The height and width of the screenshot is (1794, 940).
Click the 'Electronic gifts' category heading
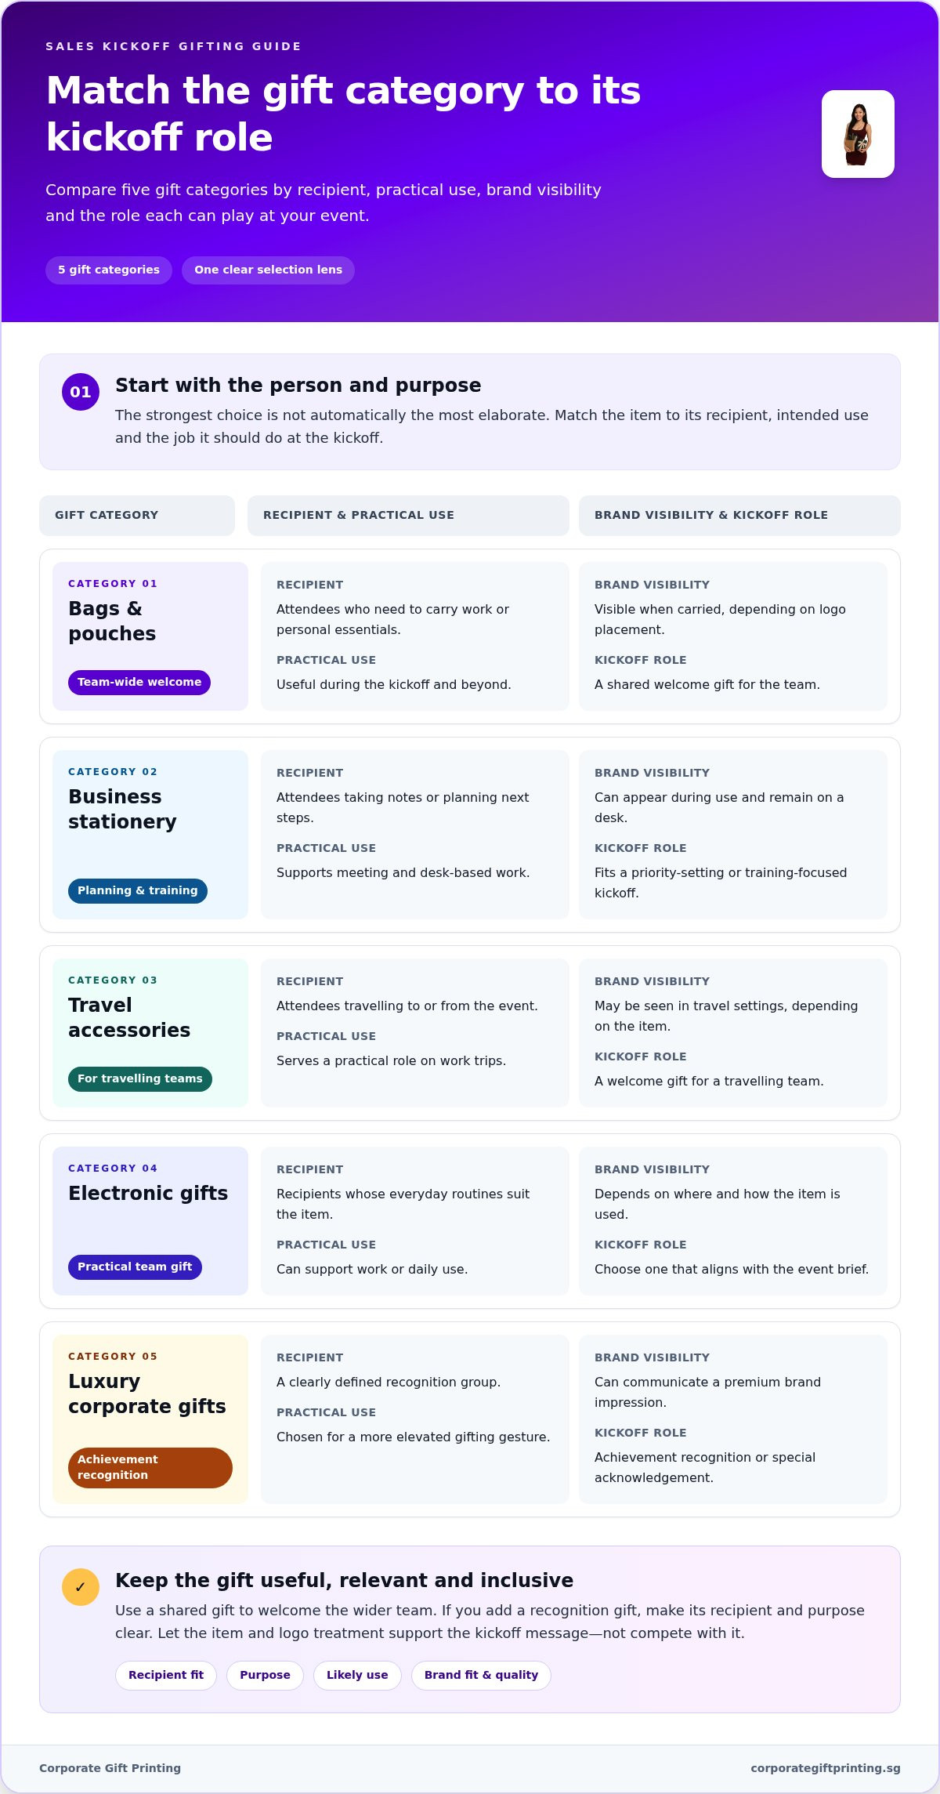(x=148, y=1193)
